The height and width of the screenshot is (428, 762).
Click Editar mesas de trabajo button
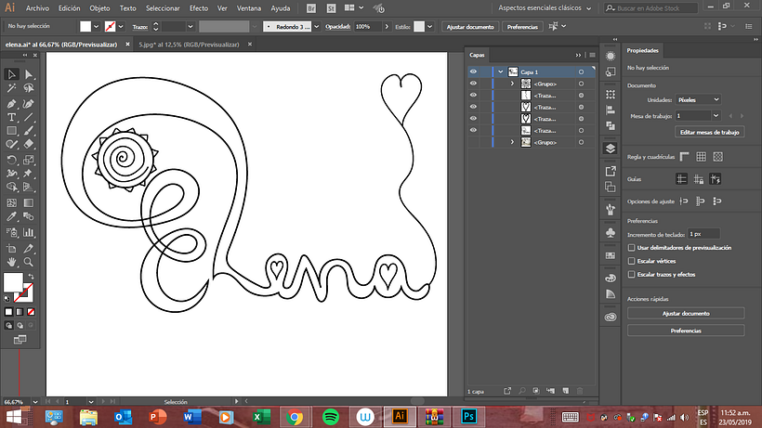710,132
